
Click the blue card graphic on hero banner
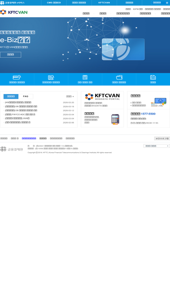coord(123,49)
